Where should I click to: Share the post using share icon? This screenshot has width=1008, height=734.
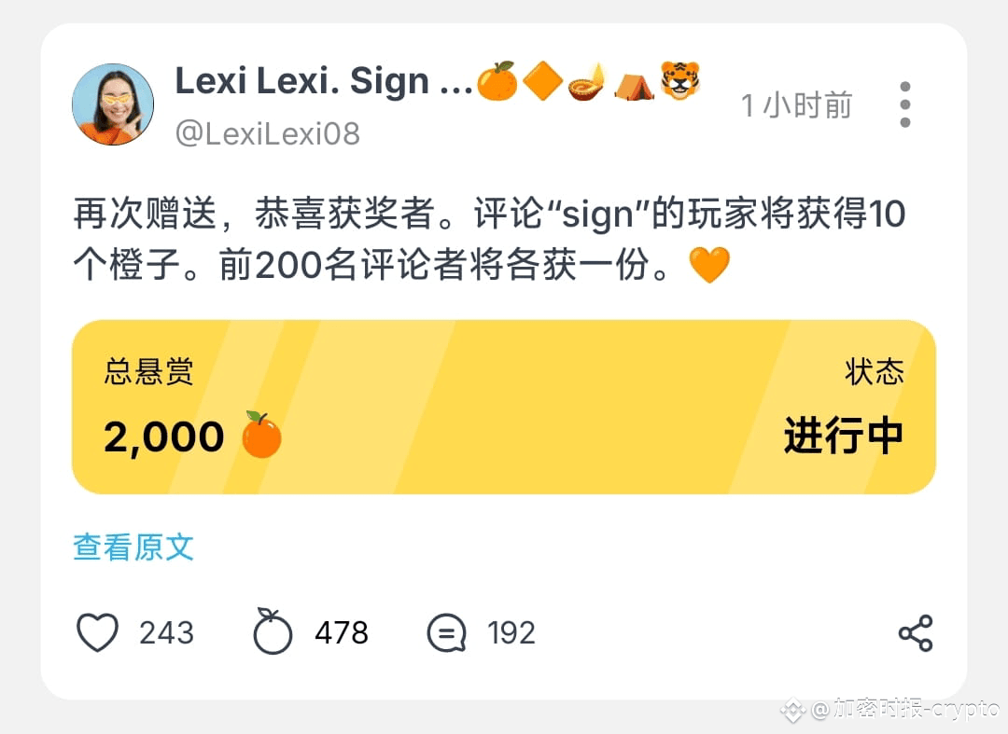click(916, 633)
